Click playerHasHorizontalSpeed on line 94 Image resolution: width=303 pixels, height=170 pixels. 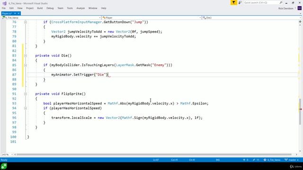click(76, 108)
